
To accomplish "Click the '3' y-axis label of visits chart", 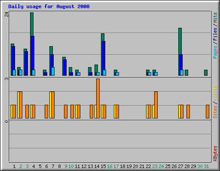I will pyautogui.click(x=6, y=79).
